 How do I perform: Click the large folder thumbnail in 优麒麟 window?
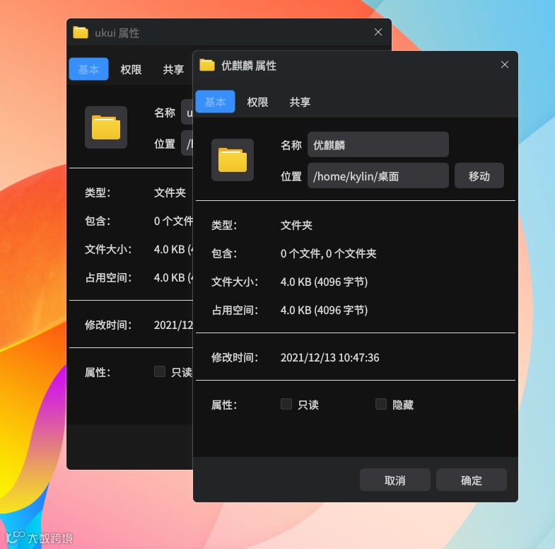pyautogui.click(x=233, y=160)
